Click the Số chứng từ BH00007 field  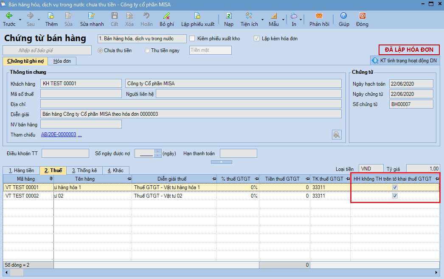[411, 104]
